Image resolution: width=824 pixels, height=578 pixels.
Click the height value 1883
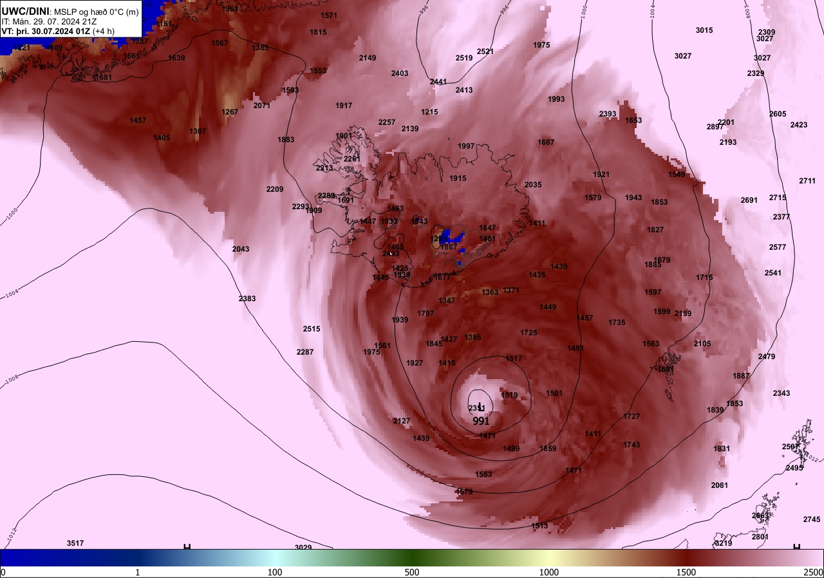click(286, 140)
